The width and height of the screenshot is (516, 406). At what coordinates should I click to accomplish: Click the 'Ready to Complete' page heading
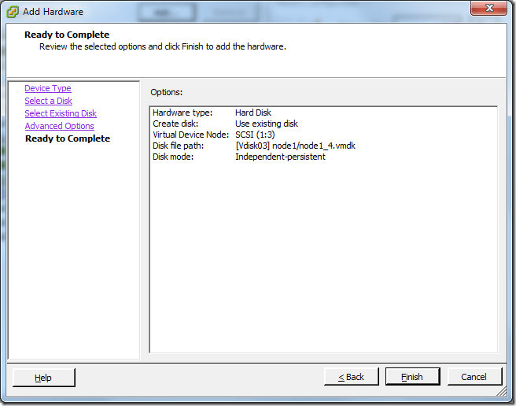(x=67, y=35)
